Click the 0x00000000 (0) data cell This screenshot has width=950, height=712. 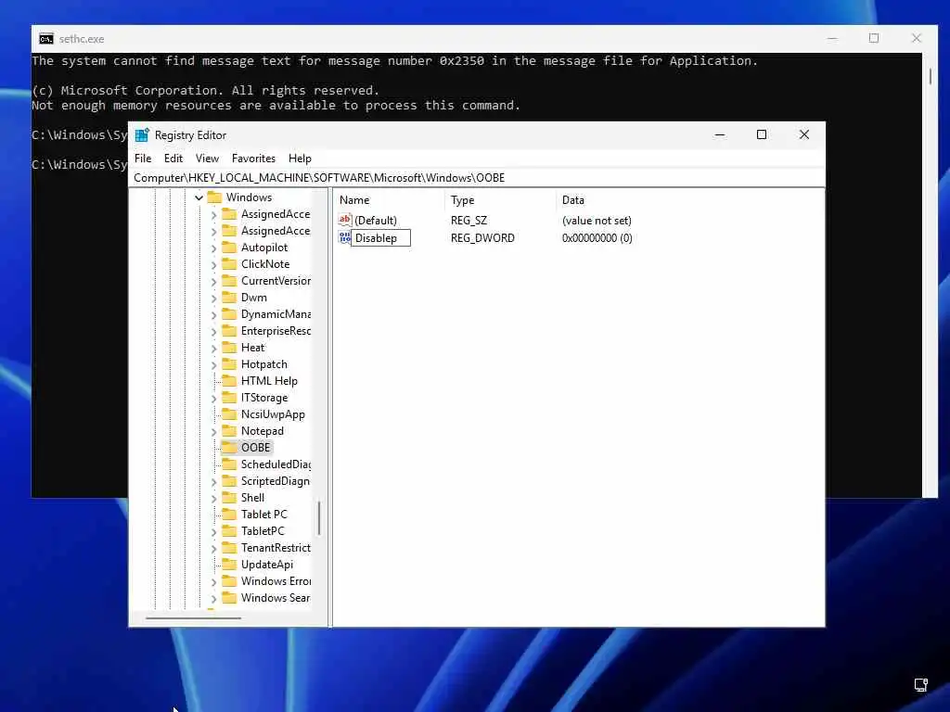click(x=597, y=238)
